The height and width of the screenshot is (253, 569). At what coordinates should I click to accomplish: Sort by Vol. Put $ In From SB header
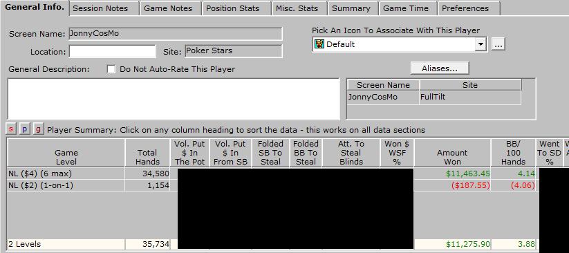point(230,153)
